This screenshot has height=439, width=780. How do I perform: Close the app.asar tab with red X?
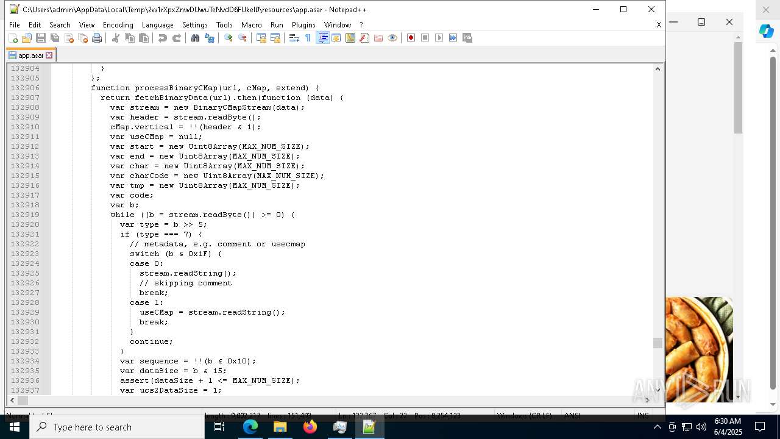(x=49, y=55)
